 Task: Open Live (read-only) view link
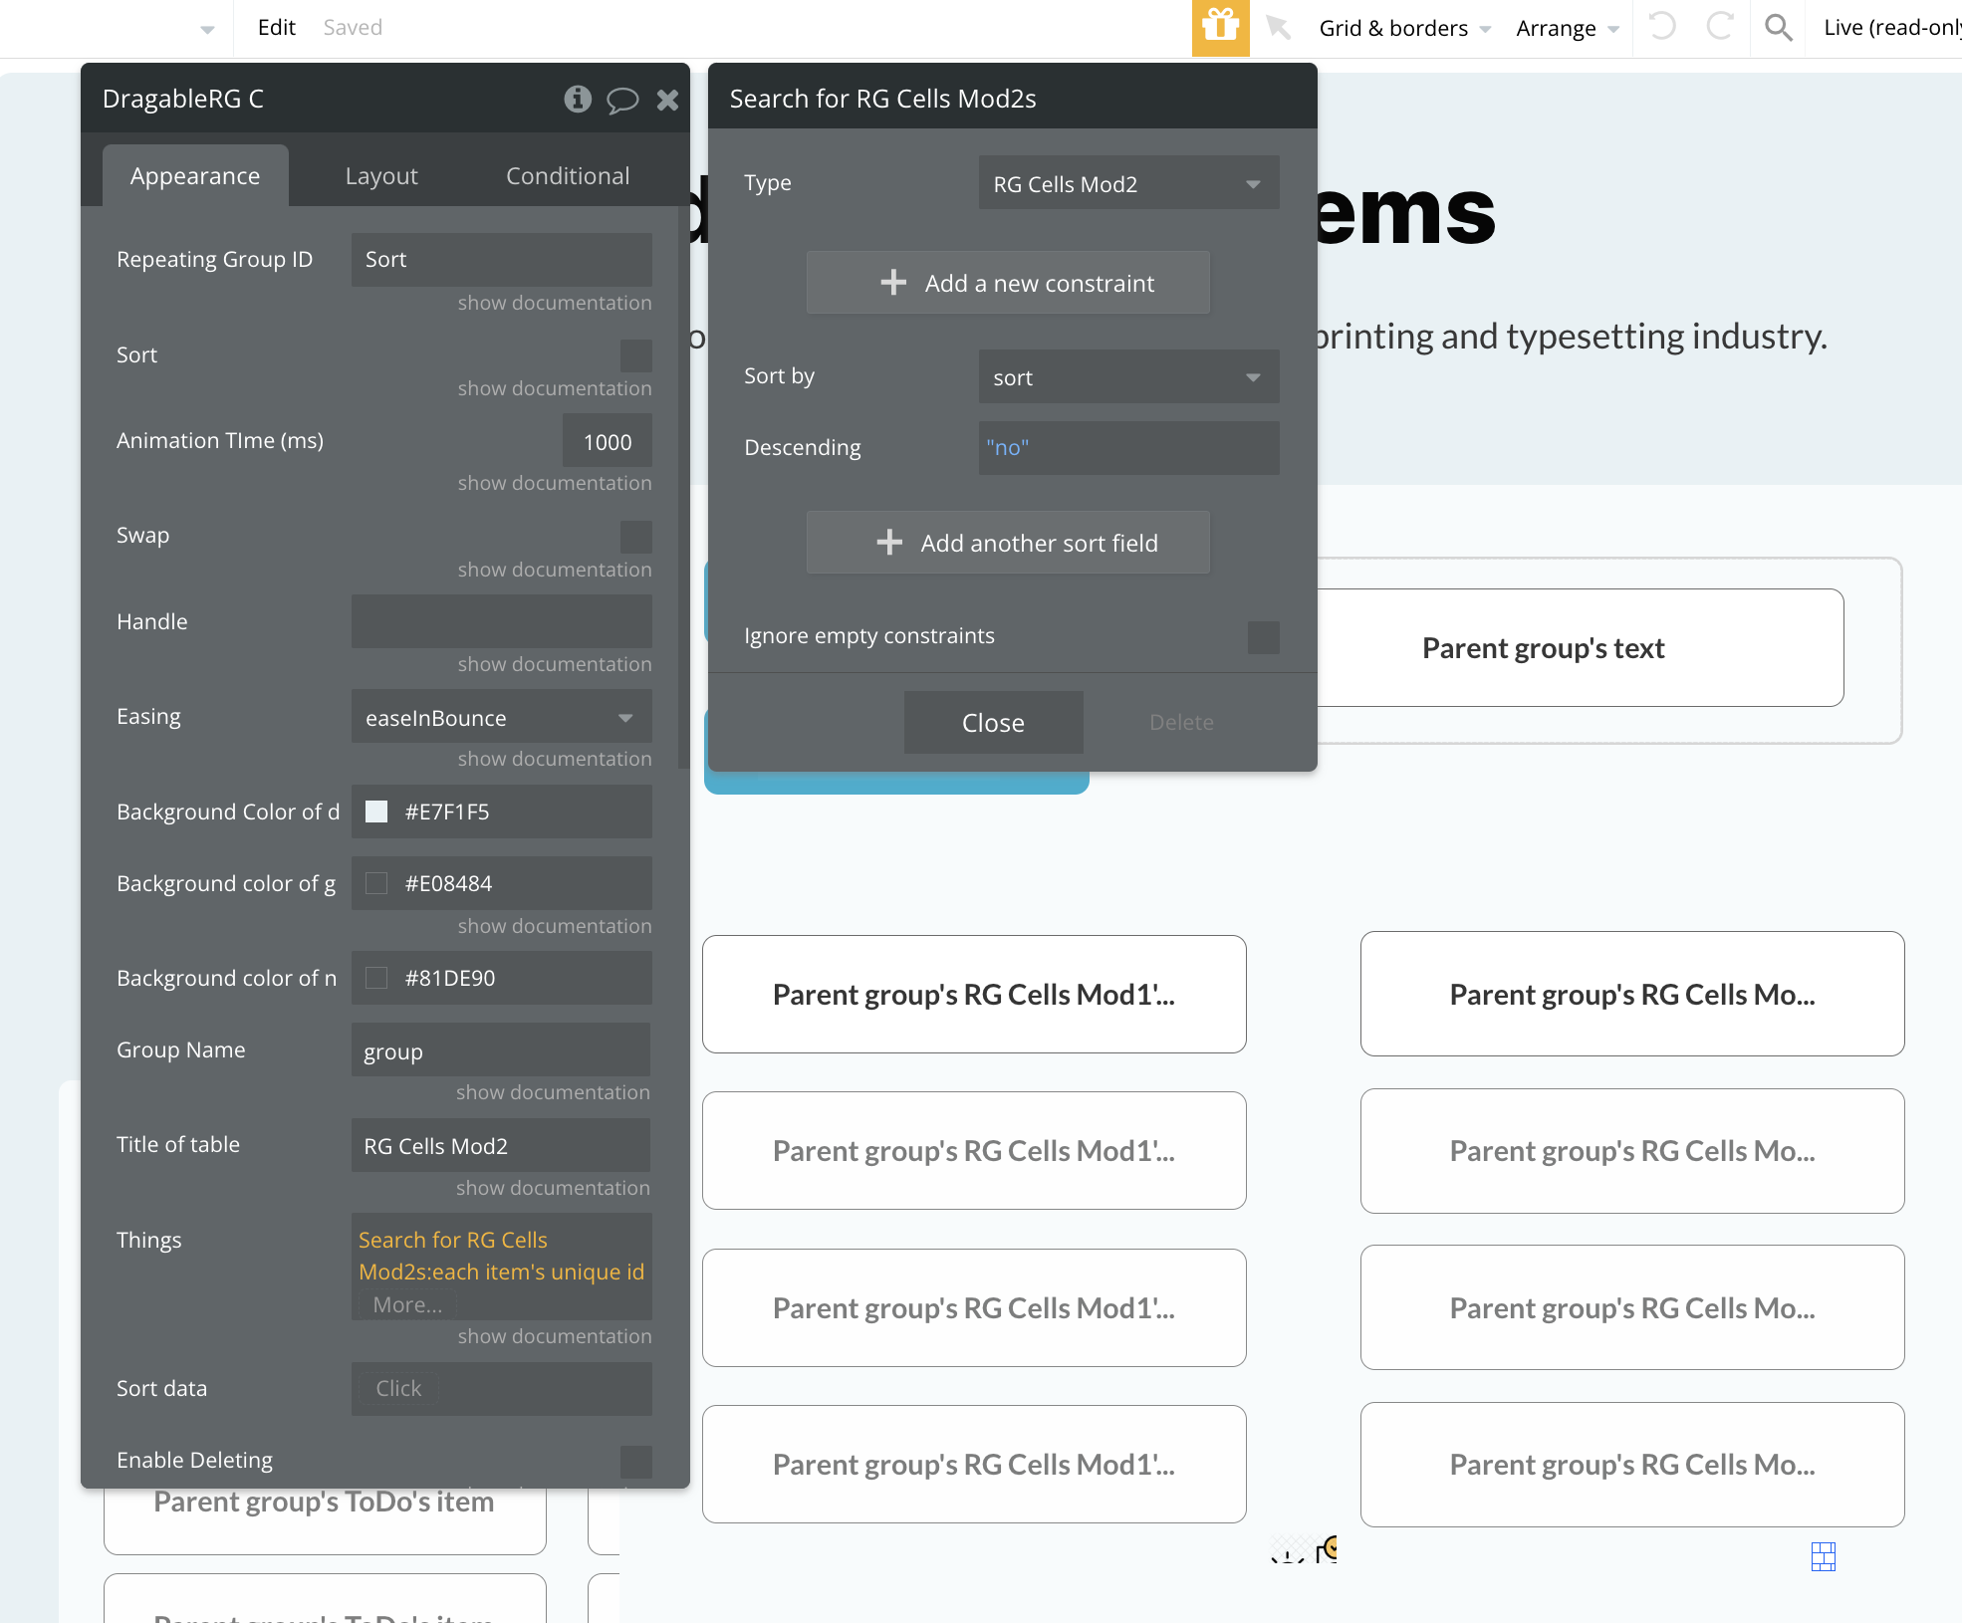click(1892, 28)
